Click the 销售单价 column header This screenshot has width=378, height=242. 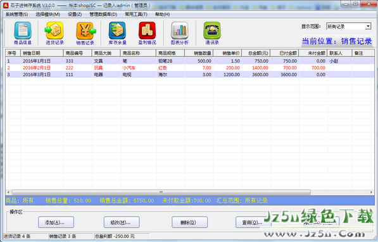(227, 53)
